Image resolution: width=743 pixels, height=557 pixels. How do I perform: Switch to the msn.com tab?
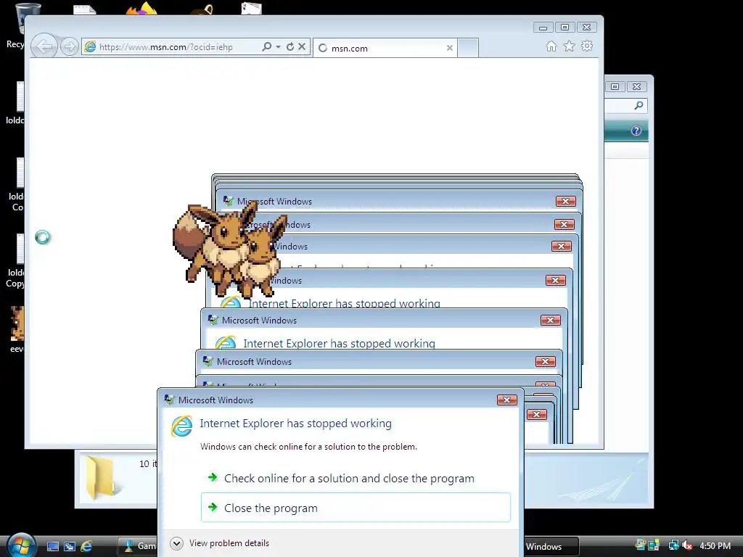click(385, 48)
